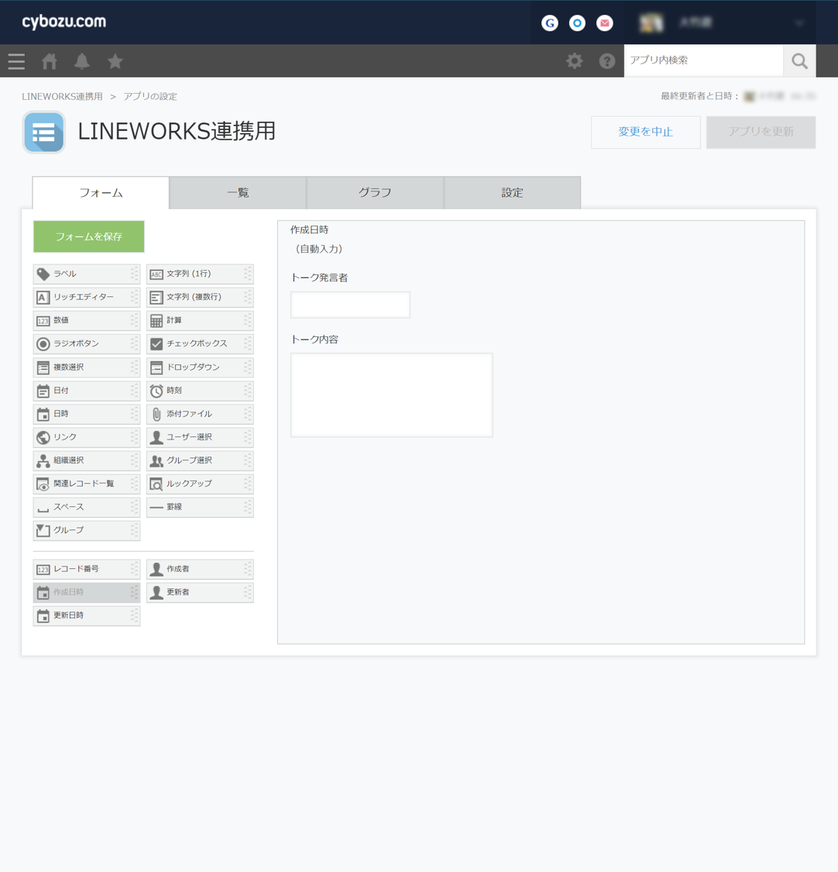Open settings gear icon

tap(574, 61)
